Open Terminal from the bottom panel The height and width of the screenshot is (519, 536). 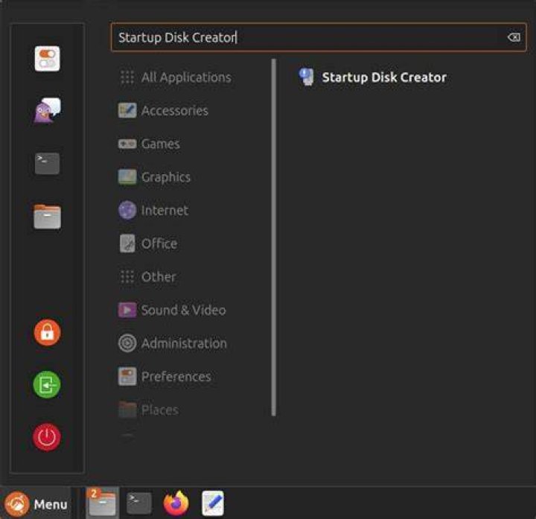click(139, 503)
